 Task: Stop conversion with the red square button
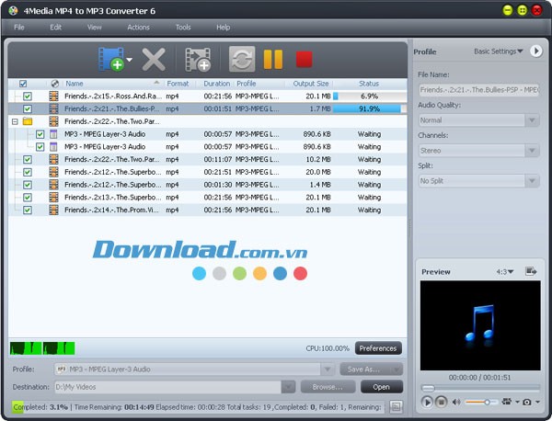pyautogui.click(x=304, y=60)
